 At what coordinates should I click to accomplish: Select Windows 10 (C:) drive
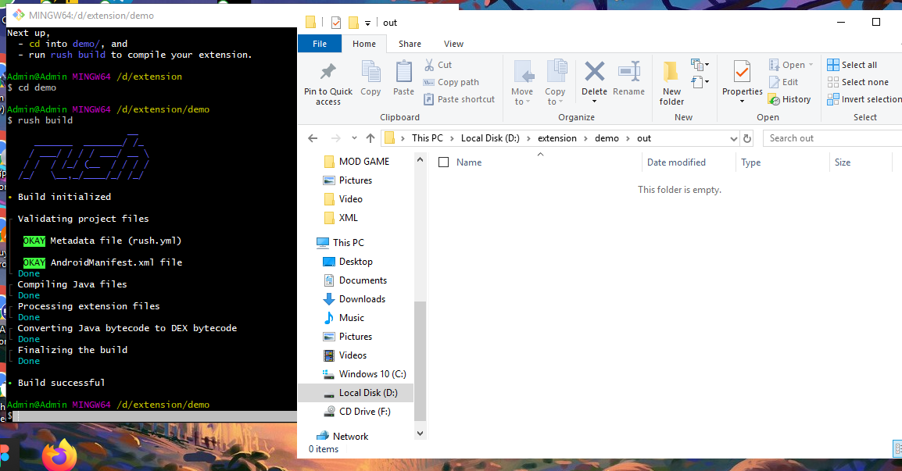click(365, 374)
